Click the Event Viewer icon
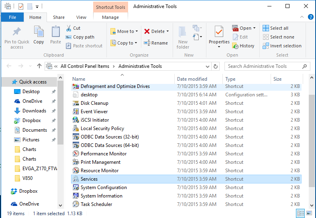This screenshot has width=316, height=218. 75,112
